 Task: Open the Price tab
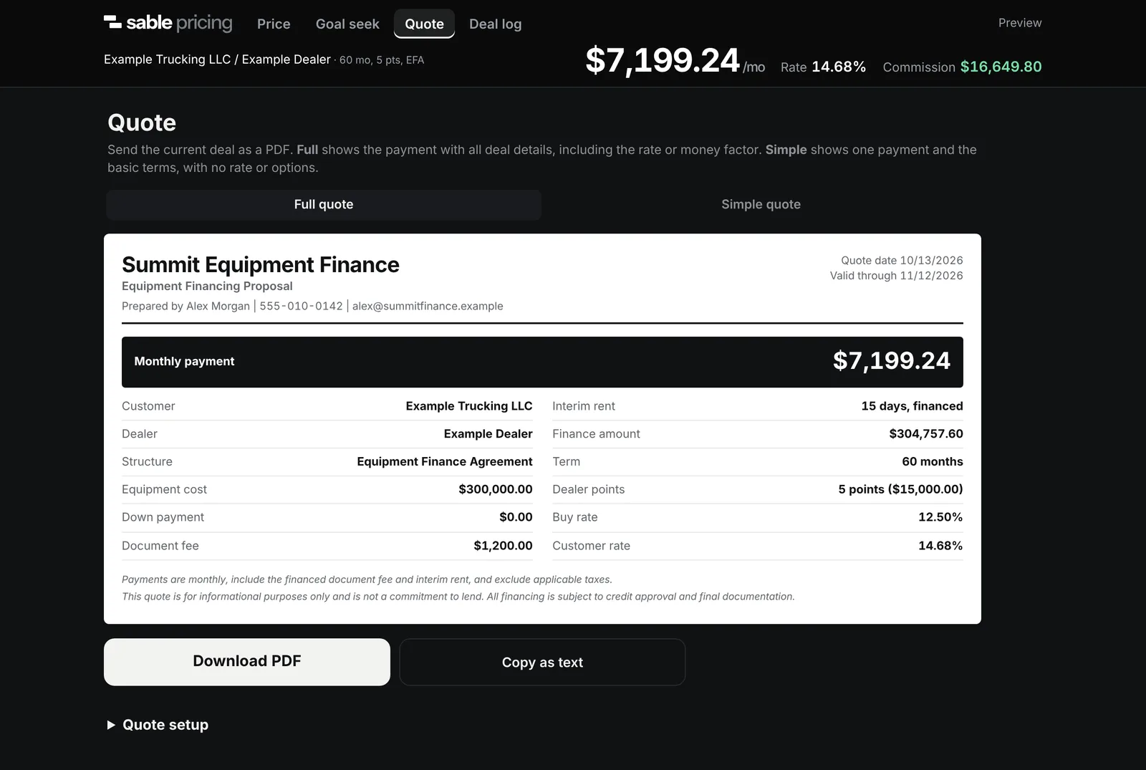coord(274,24)
